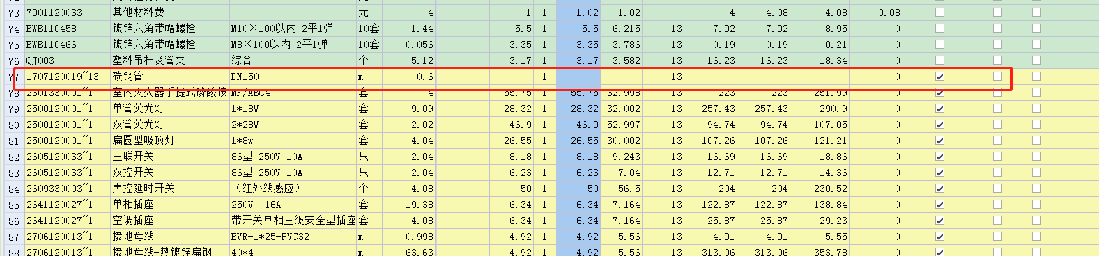Click name cell 接地母线-热镀锌扁钢

tap(169, 252)
